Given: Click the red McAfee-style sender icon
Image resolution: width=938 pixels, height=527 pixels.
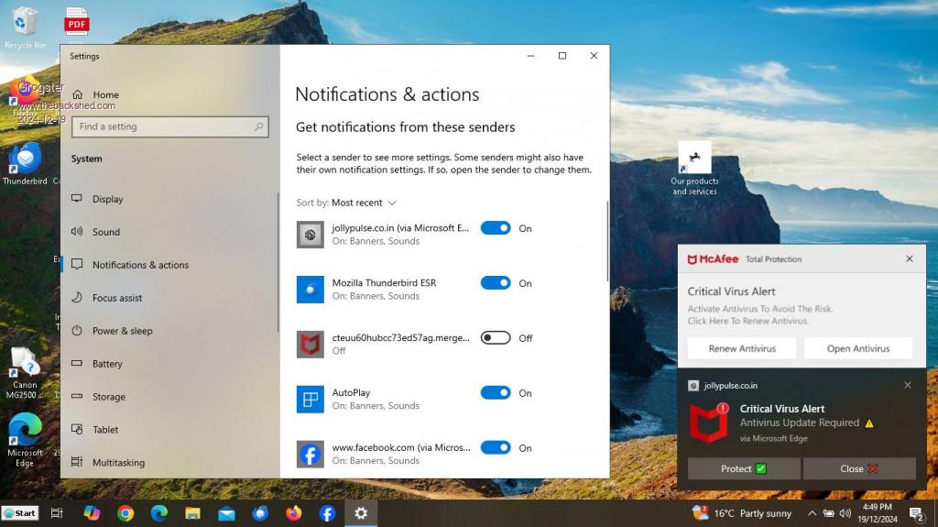Looking at the screenshot, I should coord(311,345).
